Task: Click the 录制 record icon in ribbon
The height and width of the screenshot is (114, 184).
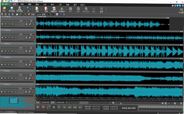Action: coord(46,9)
